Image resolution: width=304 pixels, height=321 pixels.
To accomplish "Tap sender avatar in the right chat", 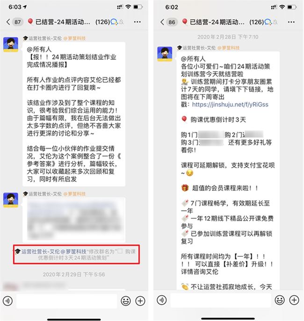I will 165,54.
